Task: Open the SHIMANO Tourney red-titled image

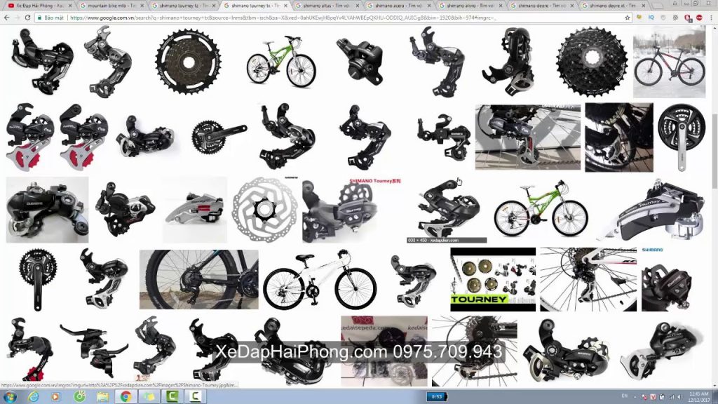Action: (x=352, y=209)
